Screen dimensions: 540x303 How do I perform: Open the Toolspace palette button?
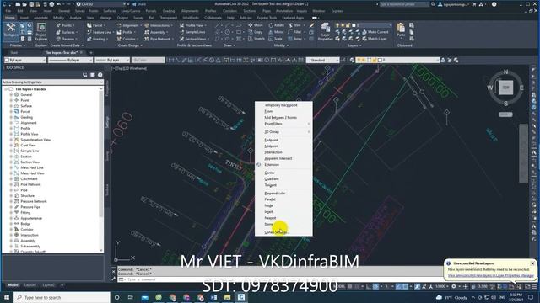click(11, 31)
